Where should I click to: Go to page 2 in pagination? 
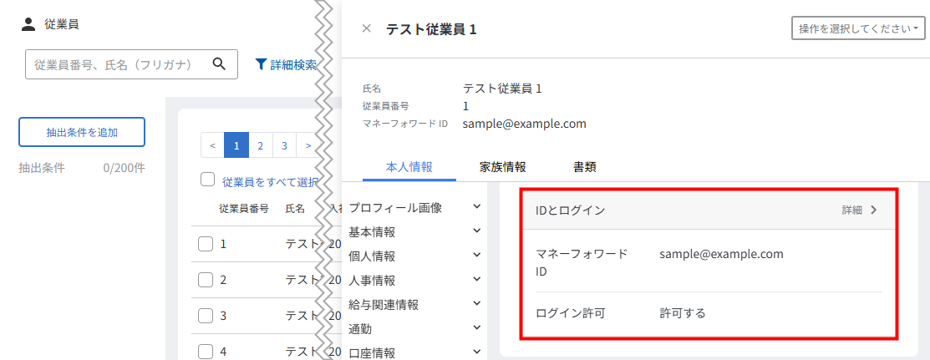pyautogui.click(x=261, y=145)
